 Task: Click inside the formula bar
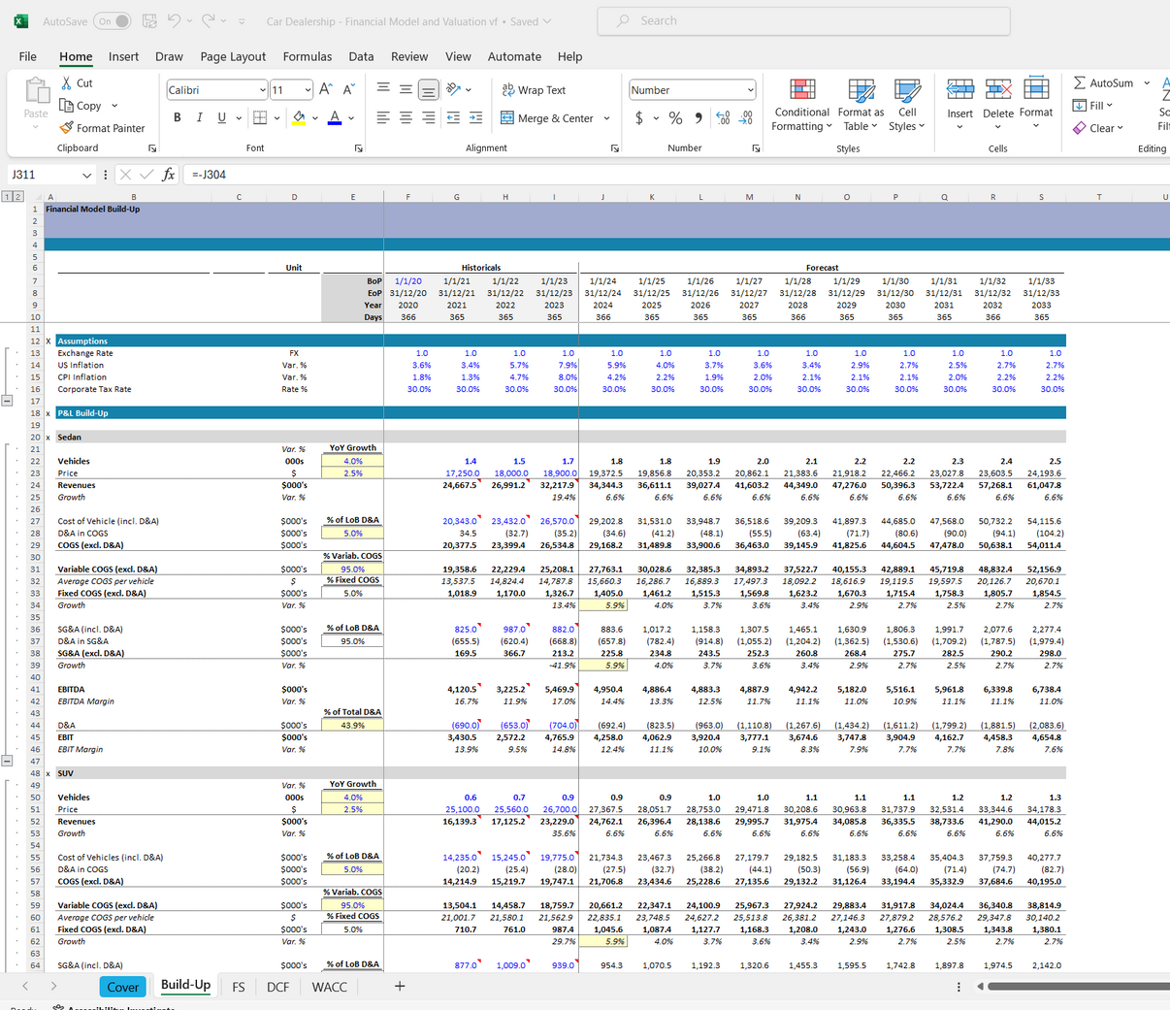click(388, 175)
